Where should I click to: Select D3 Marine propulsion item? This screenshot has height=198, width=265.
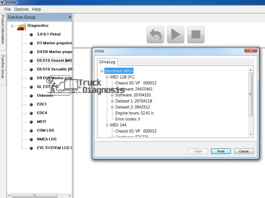[x=54, y=43]
